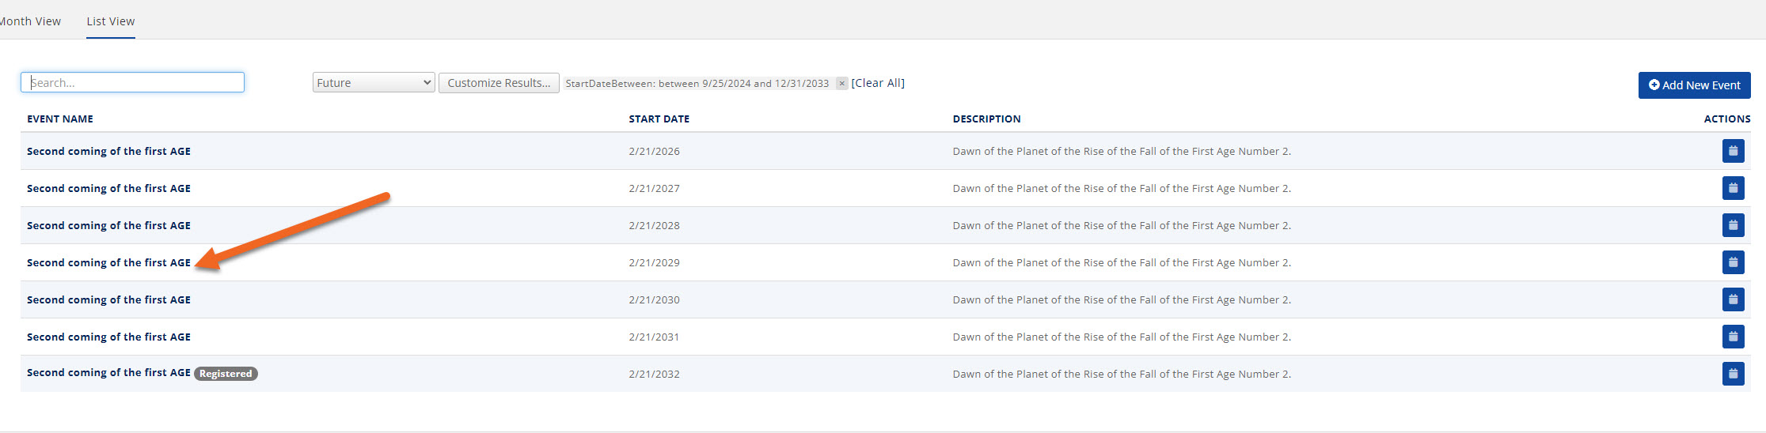Sort by the Start Date column header
1766x433 pixels.
coord(659,119)
